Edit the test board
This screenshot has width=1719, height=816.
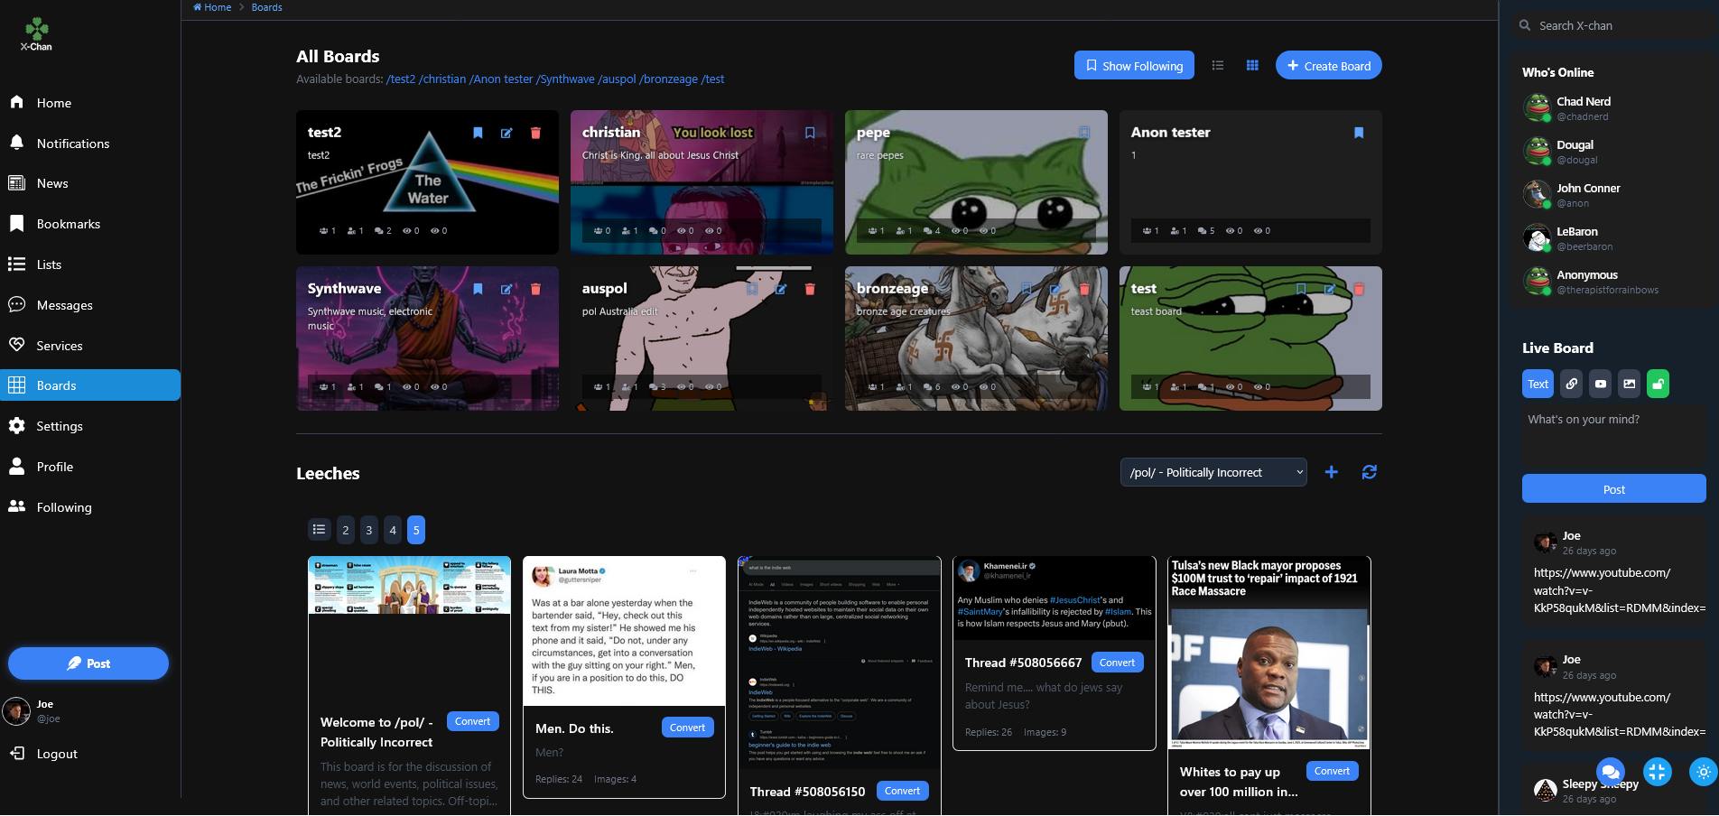[x=1330, y=289]
